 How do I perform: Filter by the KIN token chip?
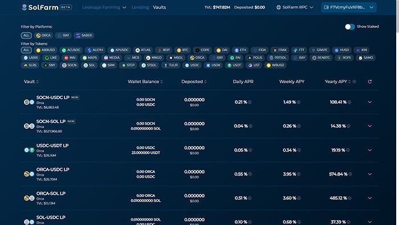[x=361, y=50]
